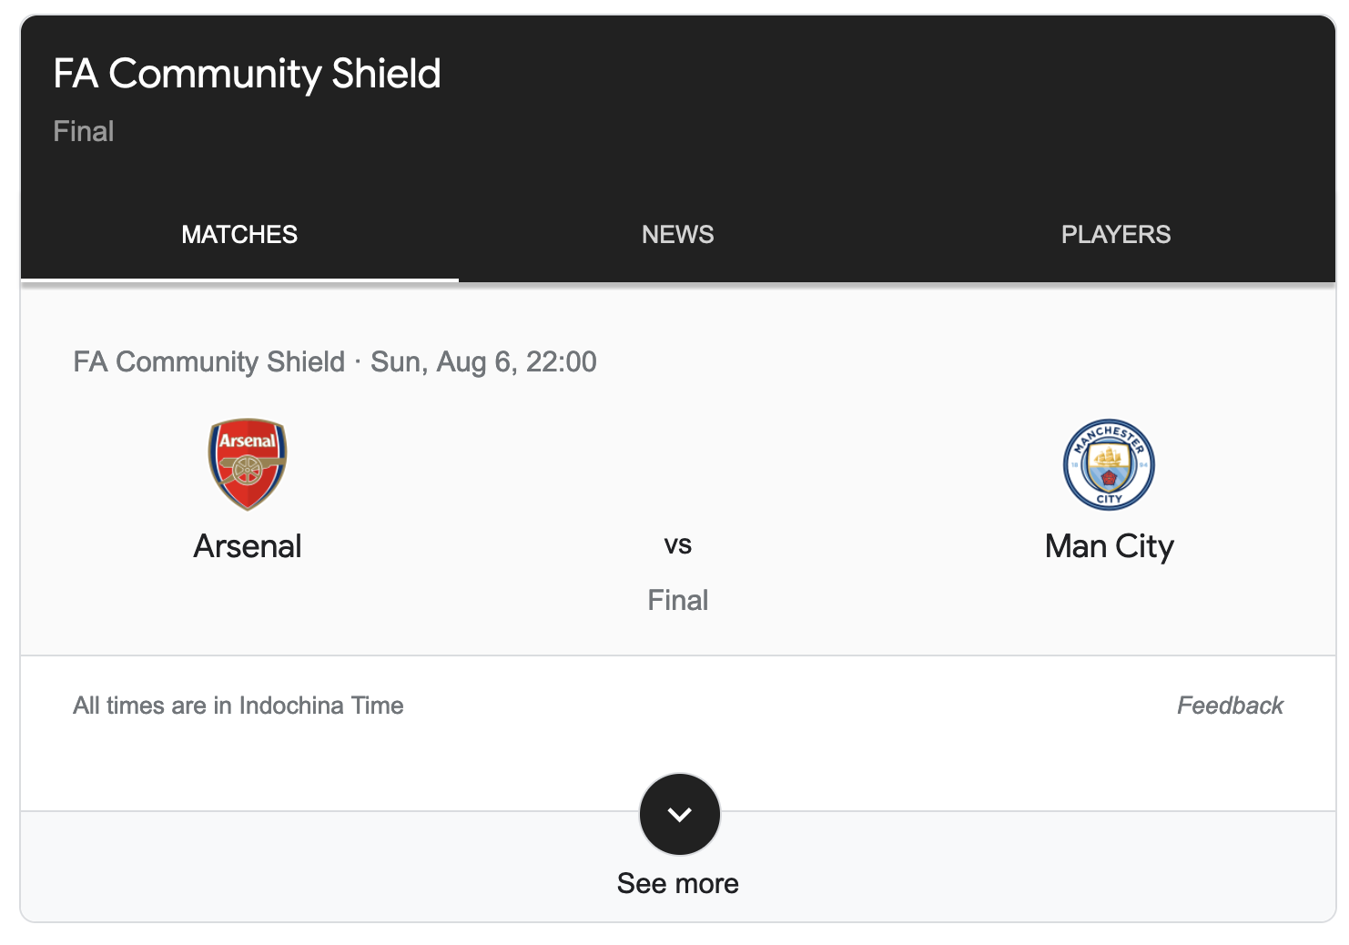Click FA Community Shield label in match card
Image resolution: width=1349 pixels, height=945 pixels.
coord(208,362)
